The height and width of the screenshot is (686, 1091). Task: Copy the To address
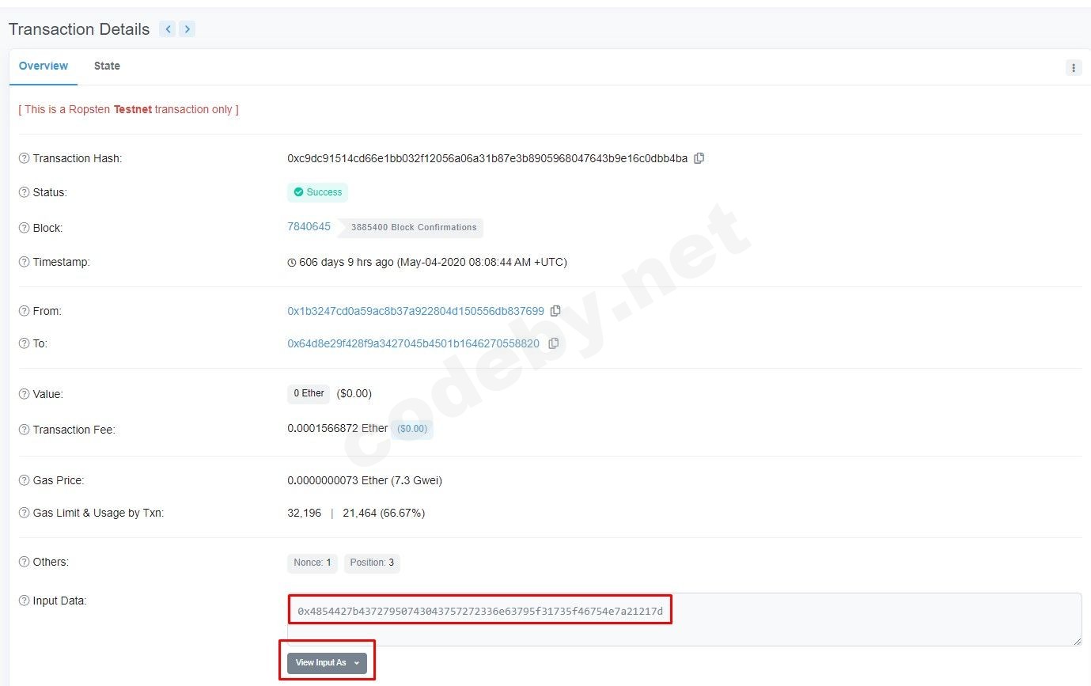tap(553, 343)
